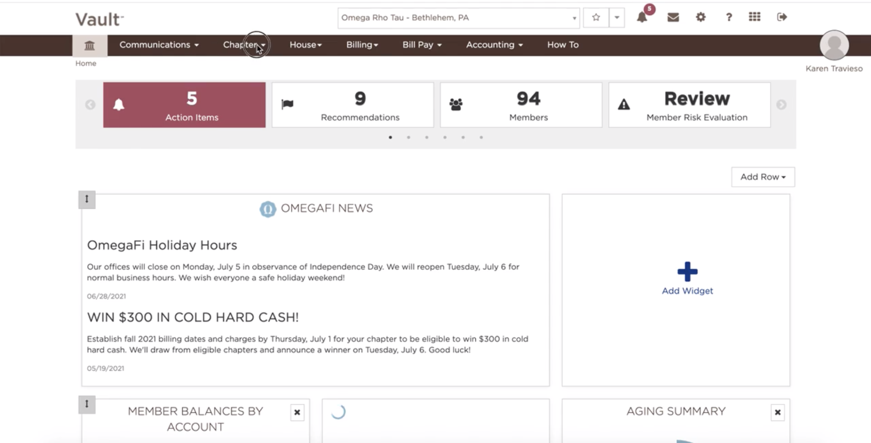Advance carousel with the right arrow
This screenshot has width=871, height=443.
(x=781, y=105)
